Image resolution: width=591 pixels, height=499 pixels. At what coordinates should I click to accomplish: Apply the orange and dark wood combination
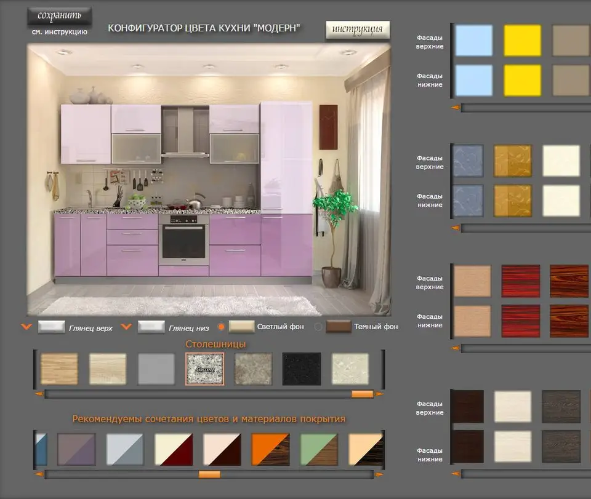point(270,449)
